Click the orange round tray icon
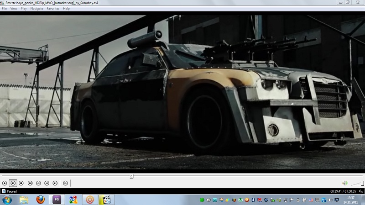365x205 pixels. point(247,200)
